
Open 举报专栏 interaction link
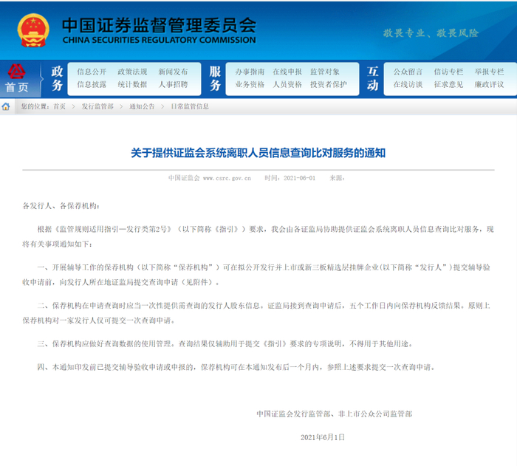coord(489,72)
